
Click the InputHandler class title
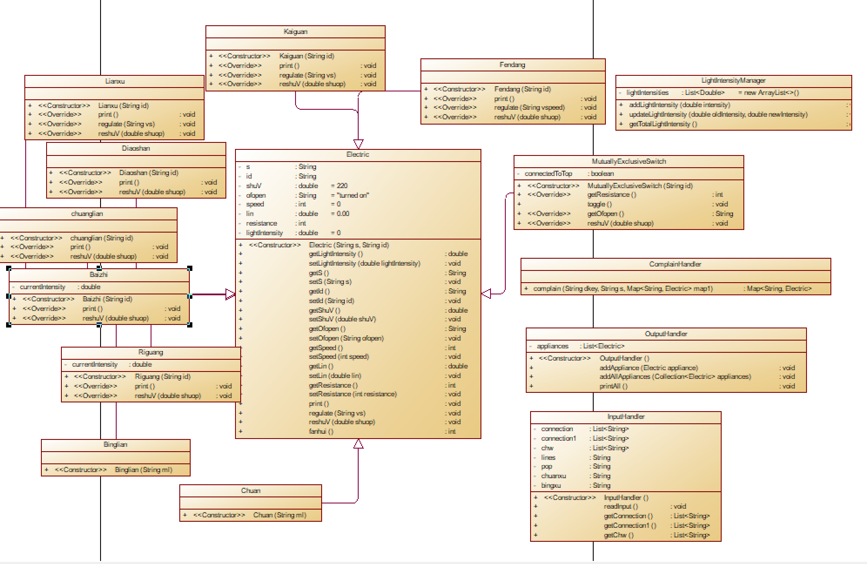tap(625, 417)
